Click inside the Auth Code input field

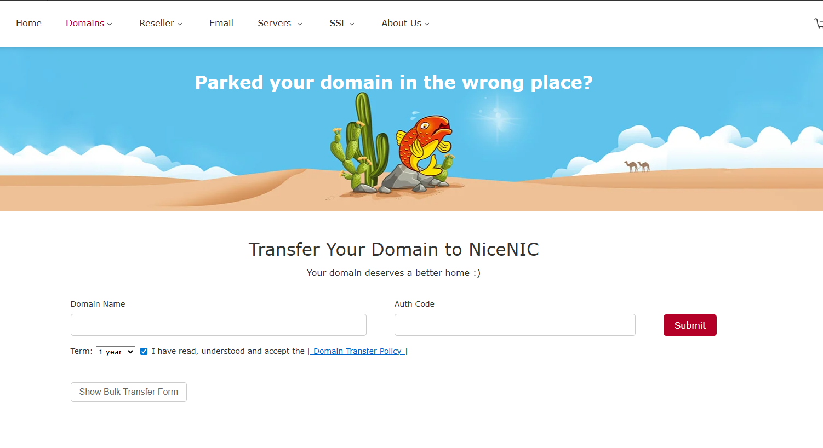point(515,325)
